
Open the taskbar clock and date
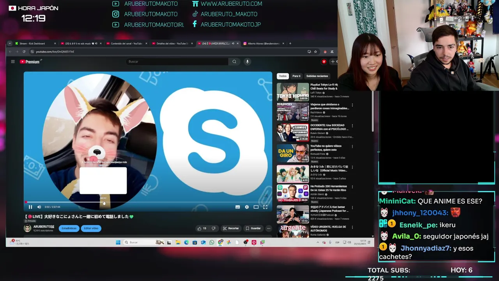coord(360,242)
